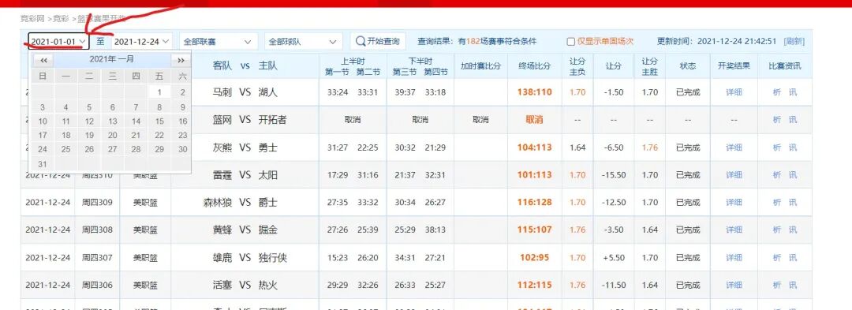This screenshot has height=310, width=852.
Task: Select day 27 in the calendar
Action: pos(113,149)
